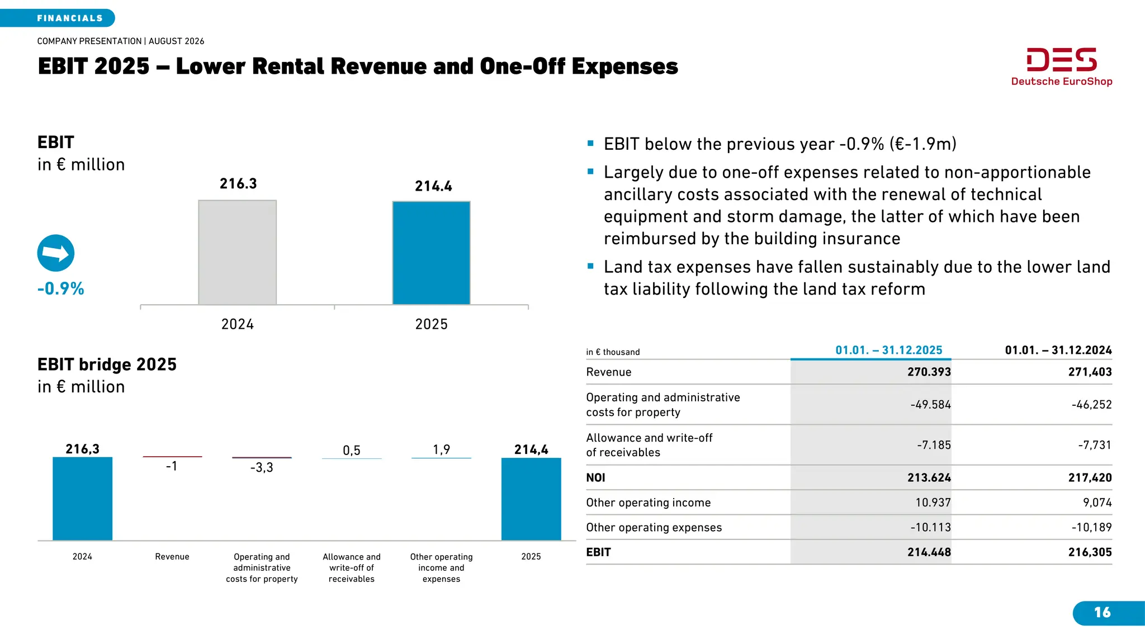The height and width of the screenshot is (644, 1145).
Task: Click the blue 2025 bar in EBIT chart
Action: tap(432, 253)
